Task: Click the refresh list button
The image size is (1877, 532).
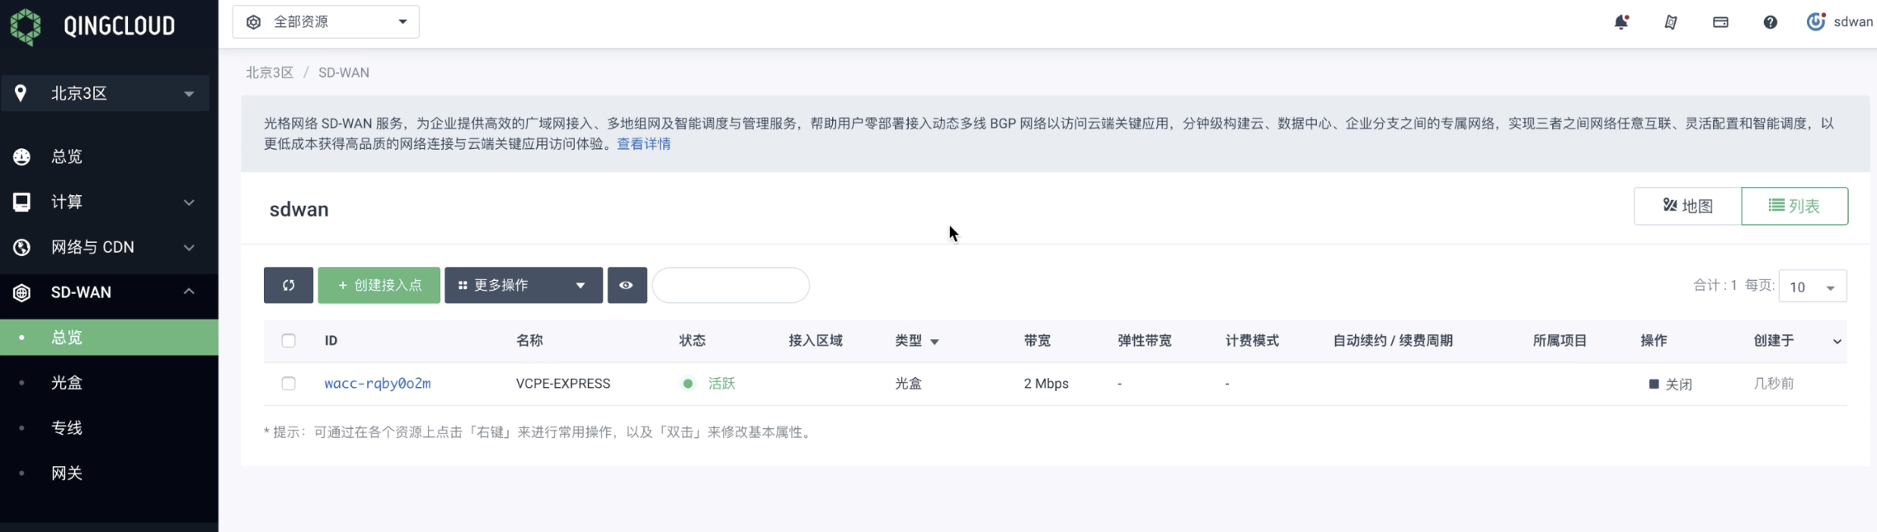Action: pos(289,285)
